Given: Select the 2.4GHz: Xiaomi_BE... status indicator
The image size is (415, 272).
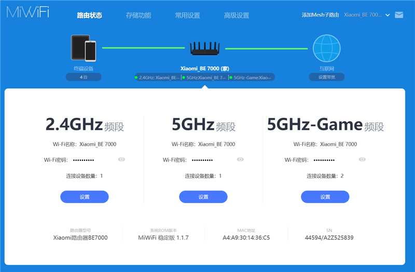Looking at the screenshot, I should click(x=157, y=78).
